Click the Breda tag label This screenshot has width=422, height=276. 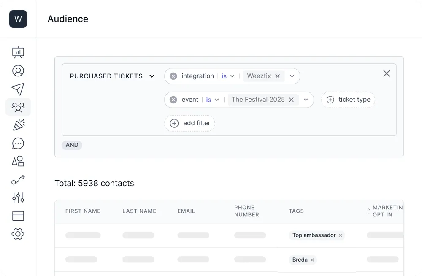click(300, 260)
